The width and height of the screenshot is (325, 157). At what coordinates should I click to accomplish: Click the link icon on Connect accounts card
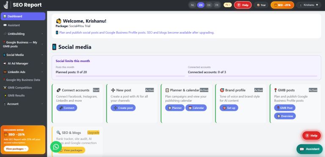(58, 90)
